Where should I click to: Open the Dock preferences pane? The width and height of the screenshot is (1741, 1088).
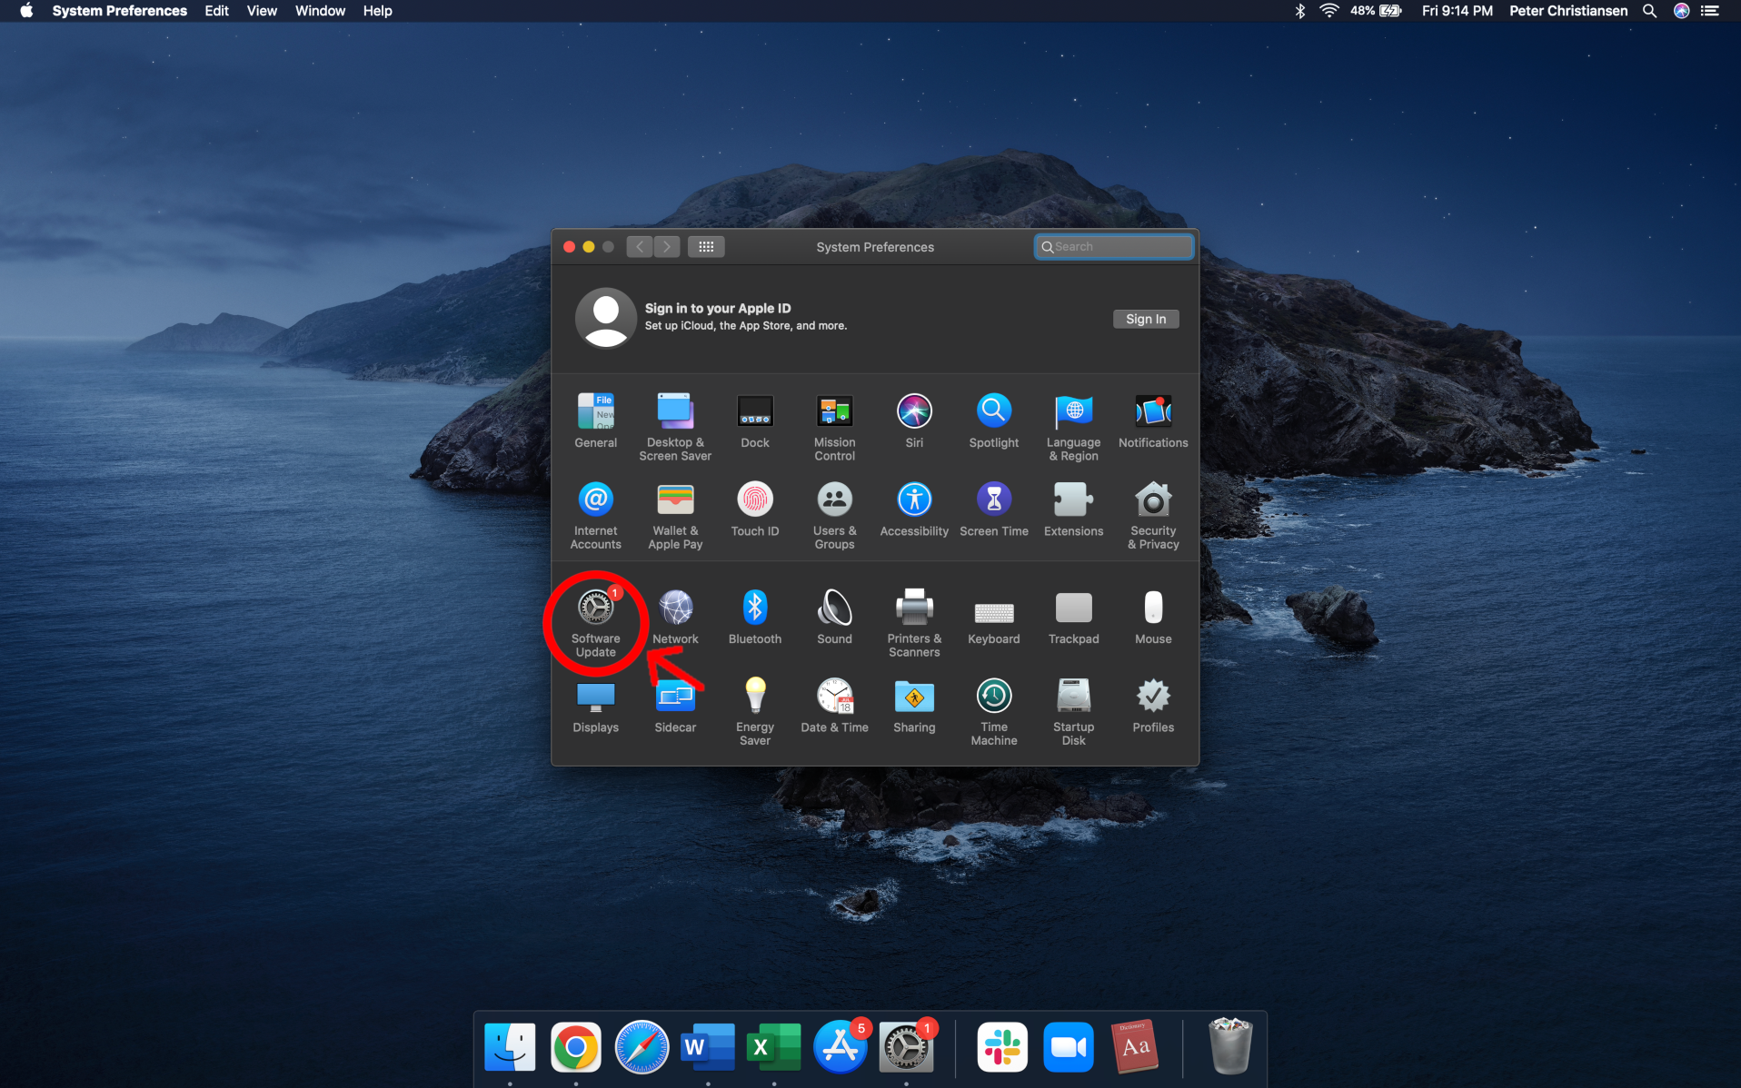pyautogui.click(x=755, y=420)
